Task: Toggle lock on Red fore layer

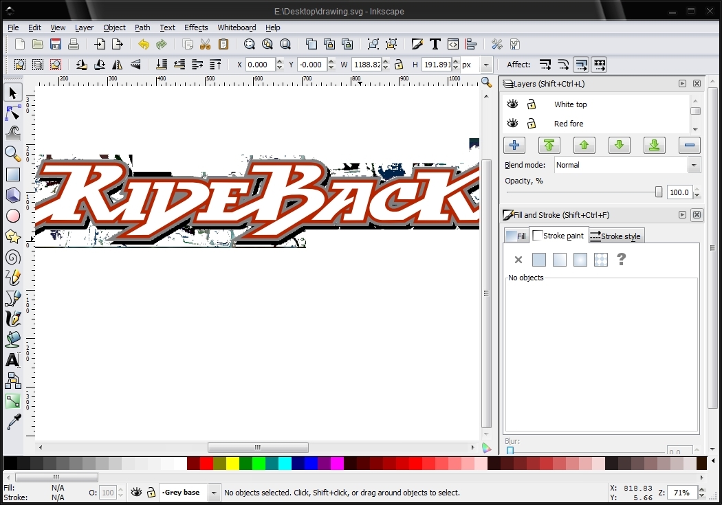Action: [x=532, y=124]
